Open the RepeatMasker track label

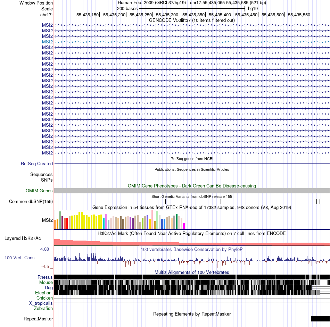click(38, 319)
